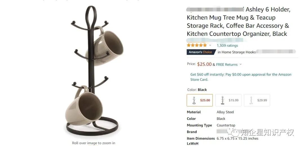Expand the FREE Returns chevron
304x146 pixels.
(x=241, y=64)
